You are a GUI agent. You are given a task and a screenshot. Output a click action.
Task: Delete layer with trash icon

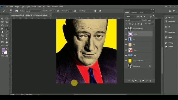click(x=150, y=81)
